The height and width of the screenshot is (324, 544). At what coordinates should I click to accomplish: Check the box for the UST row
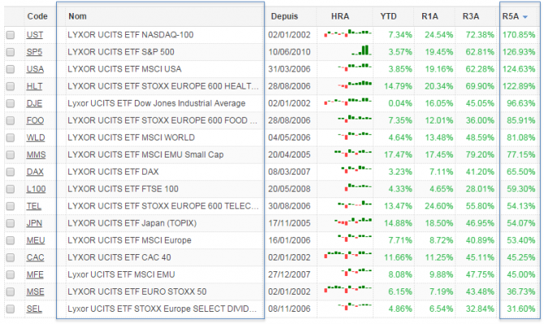click(11, 35)
